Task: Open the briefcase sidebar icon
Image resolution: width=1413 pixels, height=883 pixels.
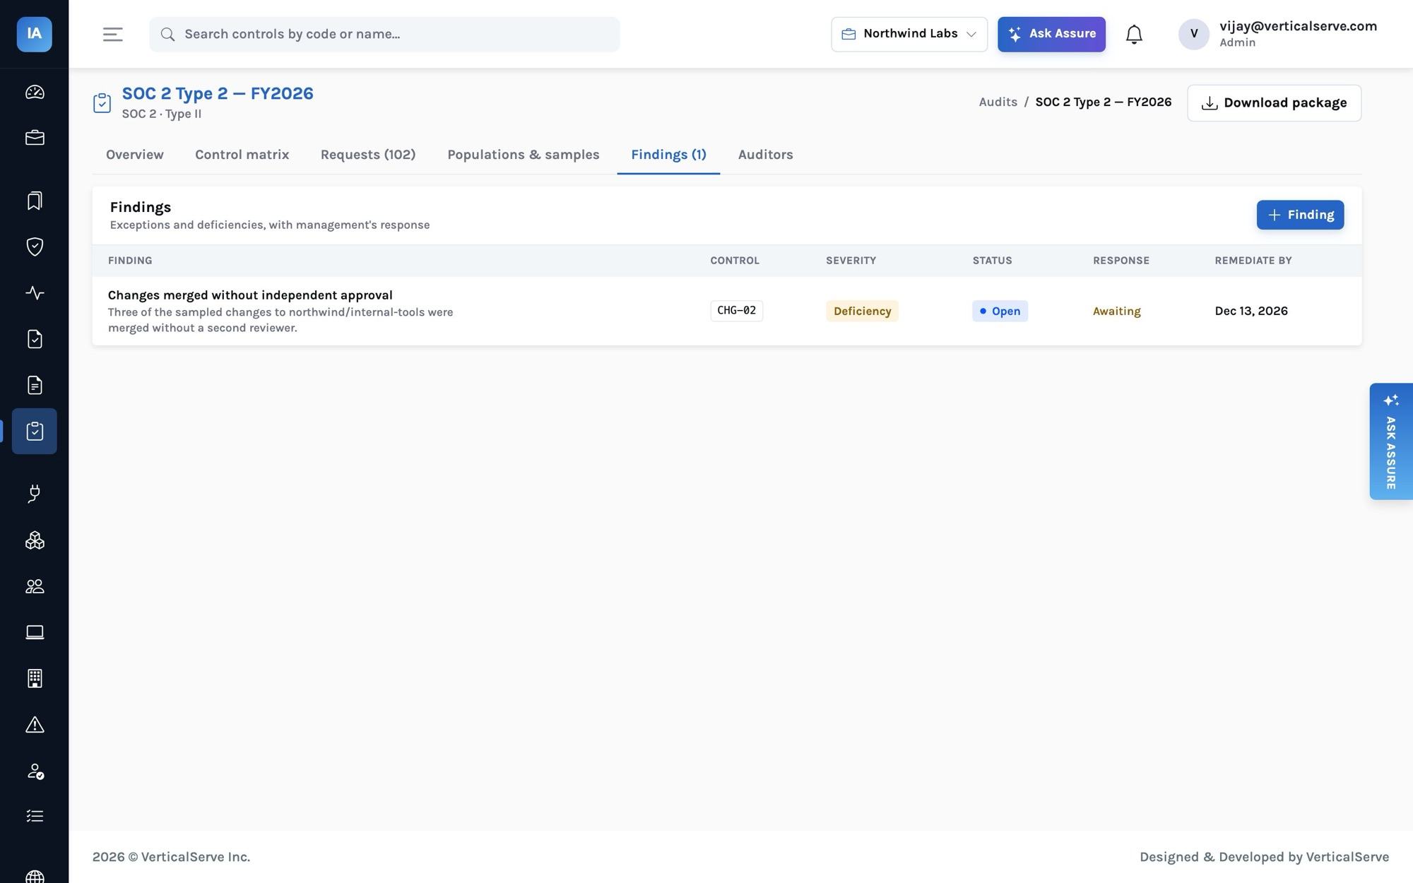Action: (35, 138)
